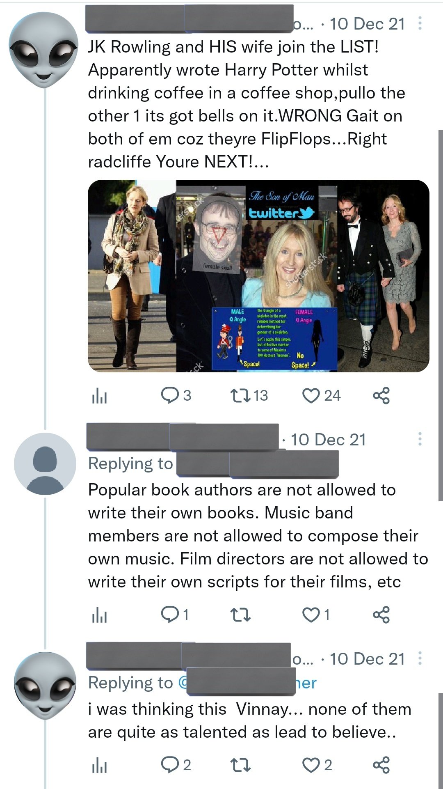Like the tweet with 24 likes
The image size is (443, 789).
[321, 396]
